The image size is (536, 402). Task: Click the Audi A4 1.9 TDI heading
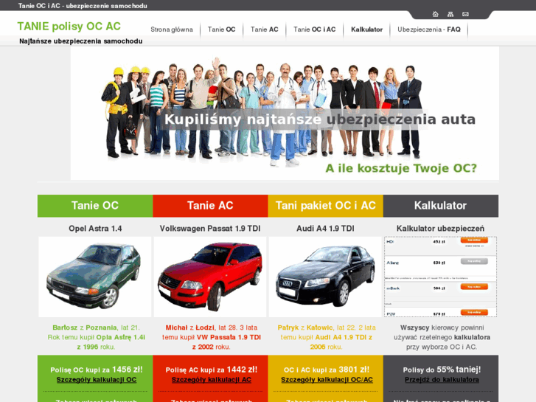325,229
